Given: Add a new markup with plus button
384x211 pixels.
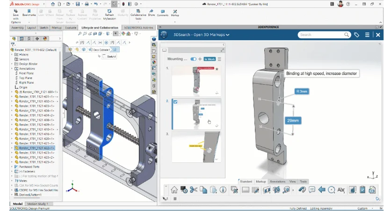Looking at the screenshot, I should click(x=200, y=59).
